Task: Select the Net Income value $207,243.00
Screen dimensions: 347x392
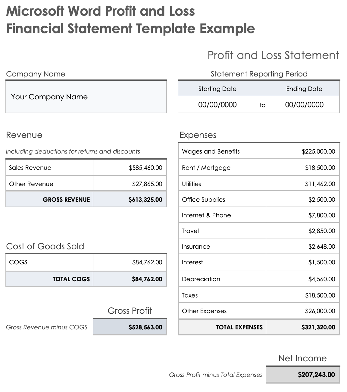Action: (x=316, y=375)
